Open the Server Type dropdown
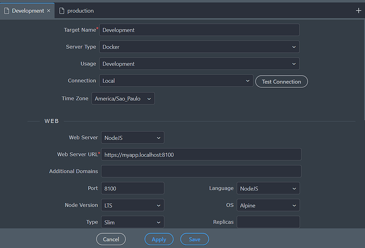 click(199, 47)
